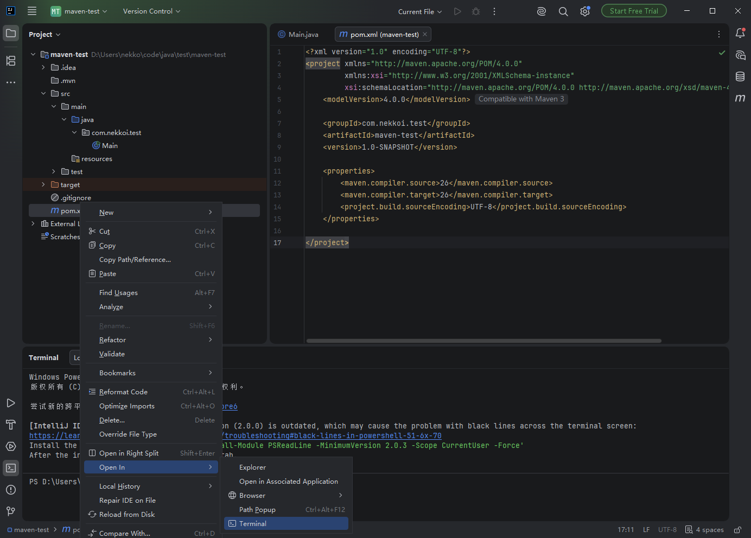This screenshot has width=751, height=538.
Task: Open the maven-test project dropdown
Action: [79, 11]
